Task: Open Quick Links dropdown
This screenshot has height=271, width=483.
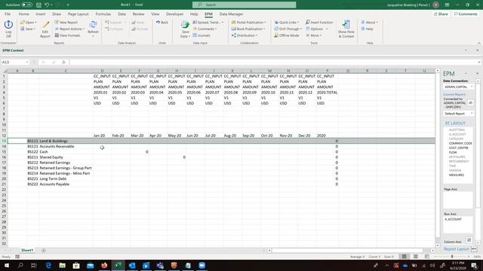Action: pyautogui.click(x=287, y=23)
